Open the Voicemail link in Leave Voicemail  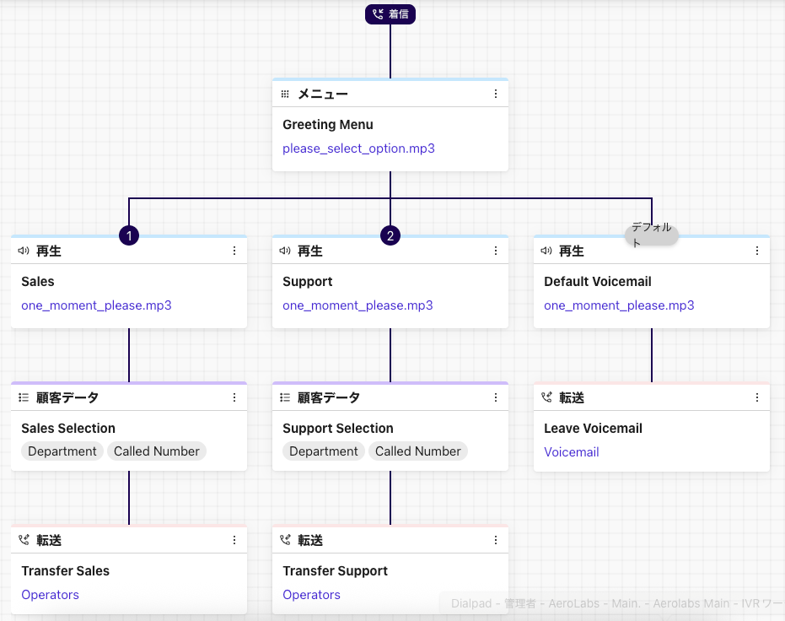(571, 452)
